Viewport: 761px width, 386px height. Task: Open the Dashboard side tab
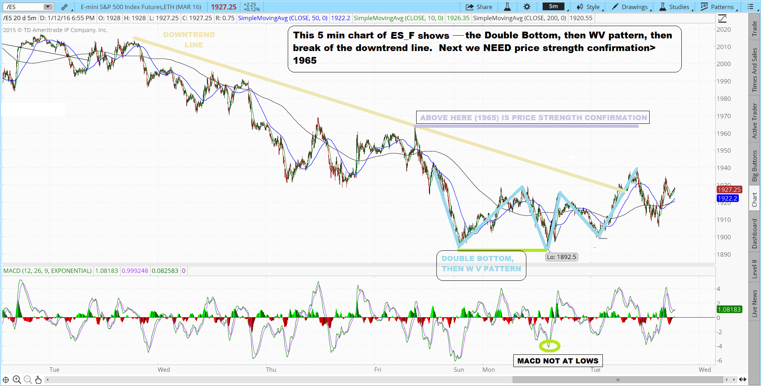click(x=755, y=234)
